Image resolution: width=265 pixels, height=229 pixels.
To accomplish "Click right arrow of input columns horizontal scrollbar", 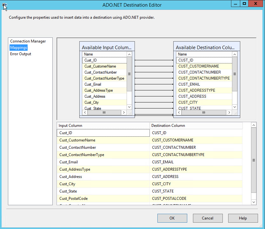I will [x=124, y=113].
